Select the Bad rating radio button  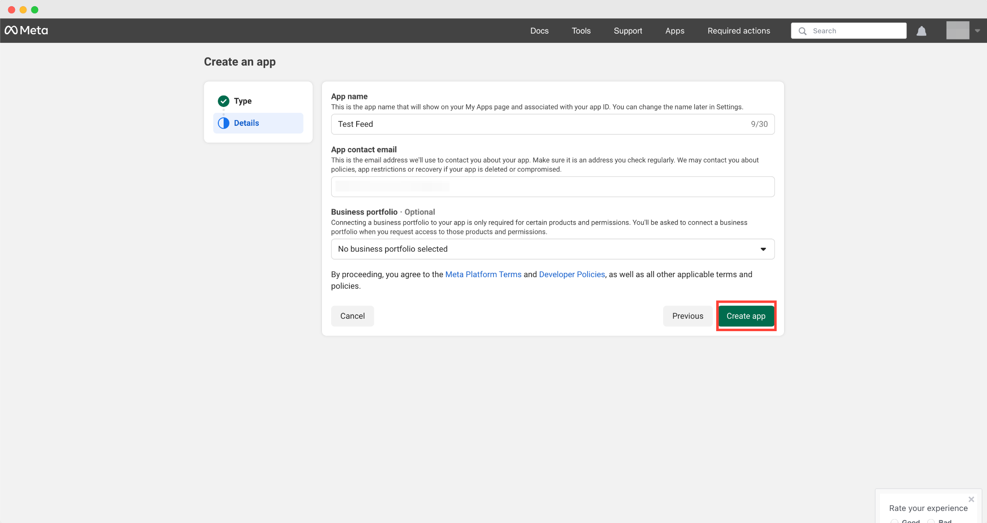point(932,521)
